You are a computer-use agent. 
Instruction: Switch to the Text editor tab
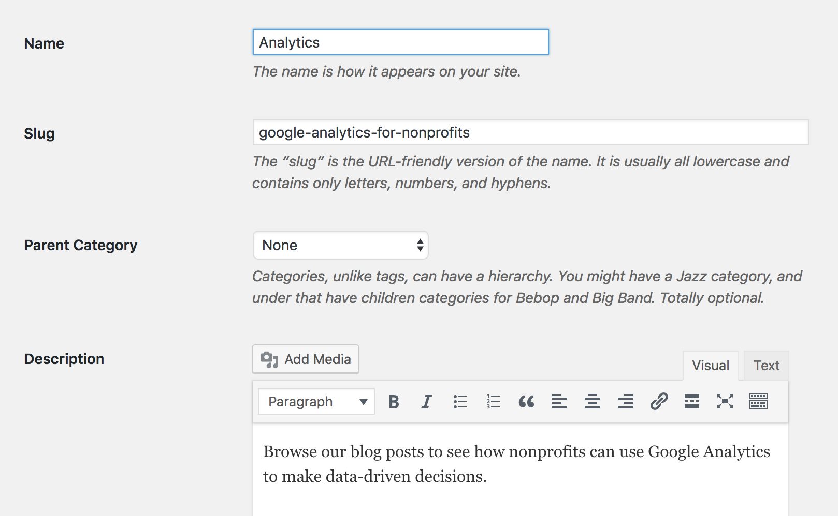coord(767,366)
